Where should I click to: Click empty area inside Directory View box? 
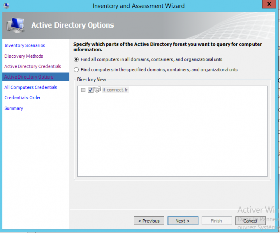172,136
